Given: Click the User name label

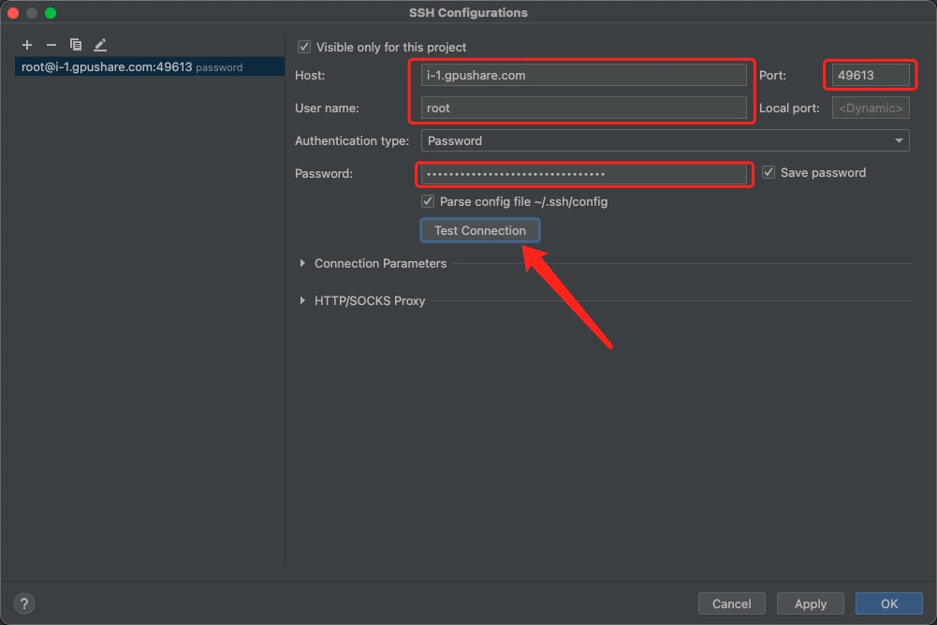Looking at the screenshot, I should pos(327,109).
